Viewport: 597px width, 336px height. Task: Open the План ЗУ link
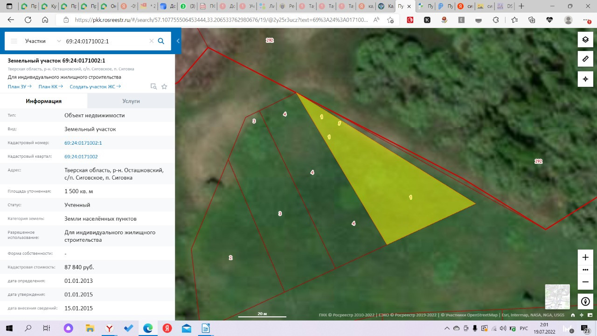tap(20, 86)
